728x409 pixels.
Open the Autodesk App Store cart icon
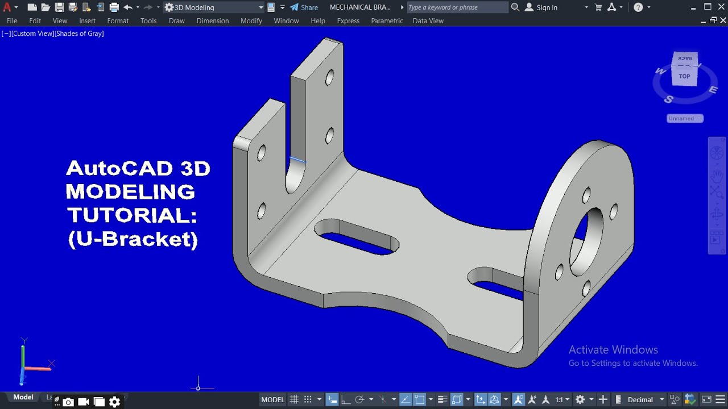point(598,7)
